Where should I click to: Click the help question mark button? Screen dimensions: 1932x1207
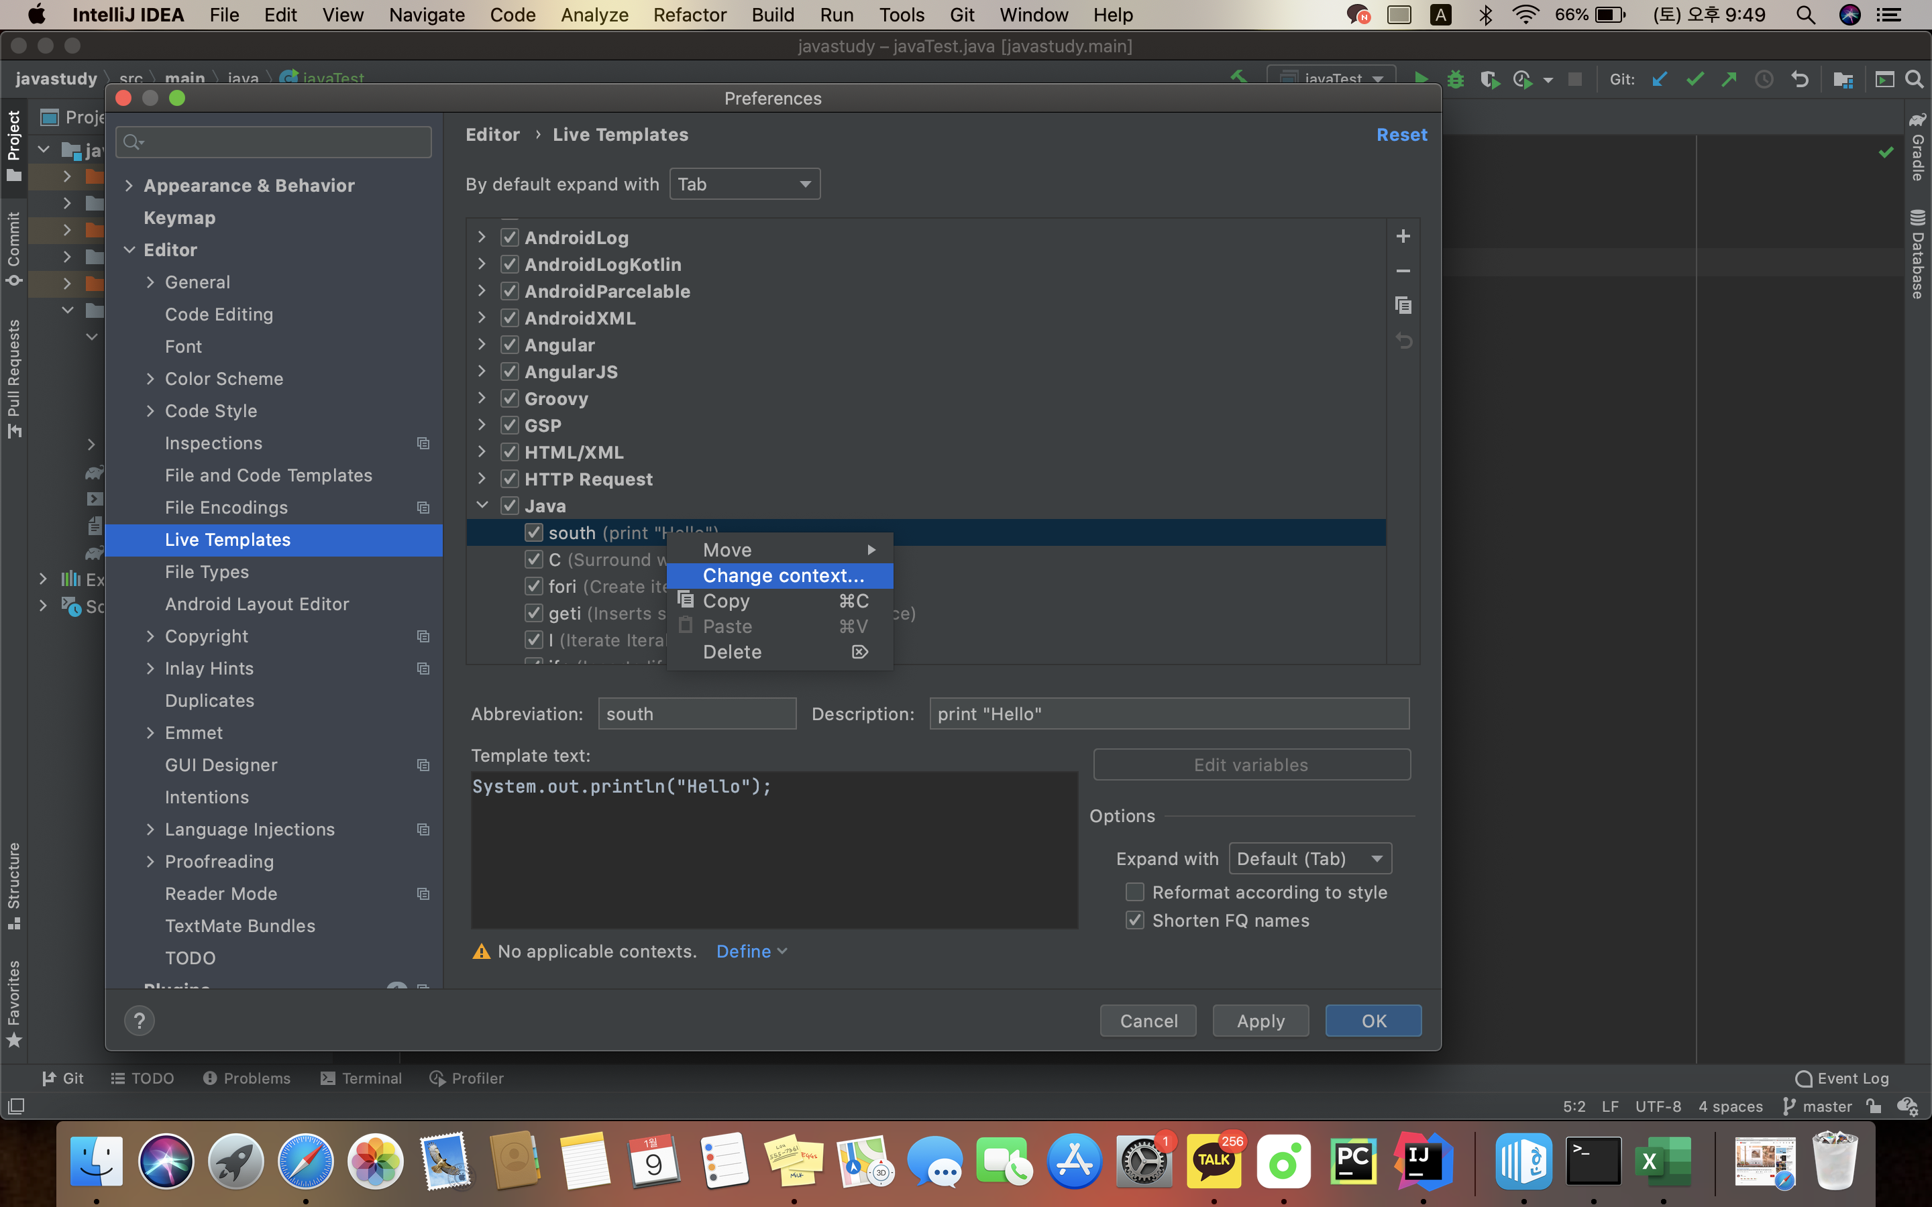click(140, 1020)
